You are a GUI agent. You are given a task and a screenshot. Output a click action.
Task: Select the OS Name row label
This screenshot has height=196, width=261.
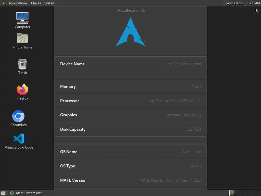[69, 152]
